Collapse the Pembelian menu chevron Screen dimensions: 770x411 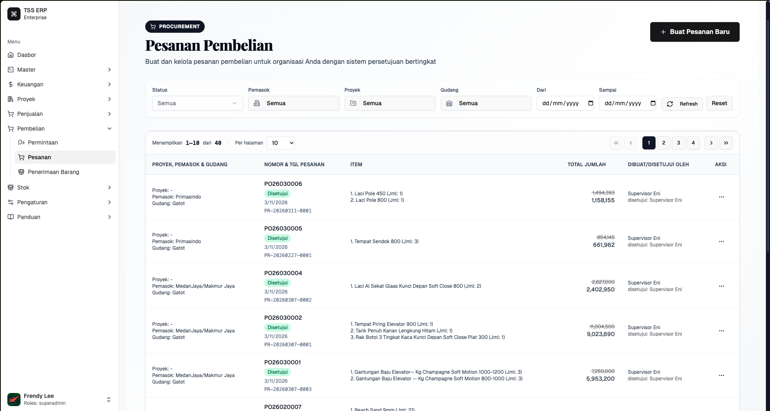click(x=109, y=129)
